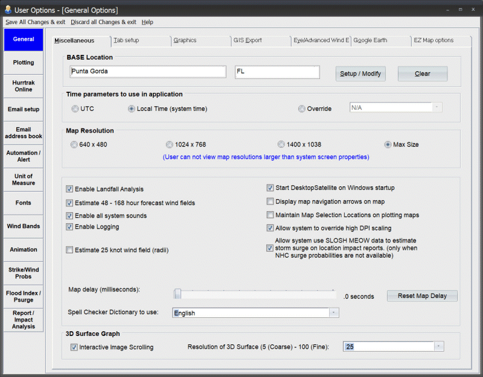Click Save All Changes & exit
Image resolution: width=483 pixels, height=377 pixels.
click(36, 22)
